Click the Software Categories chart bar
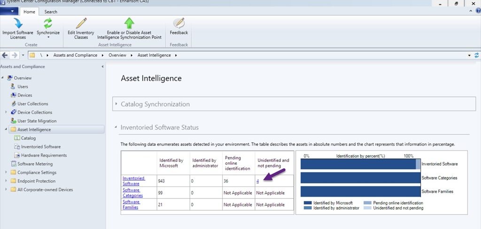This screenshot has width=481, height=229. pos(360,178)
